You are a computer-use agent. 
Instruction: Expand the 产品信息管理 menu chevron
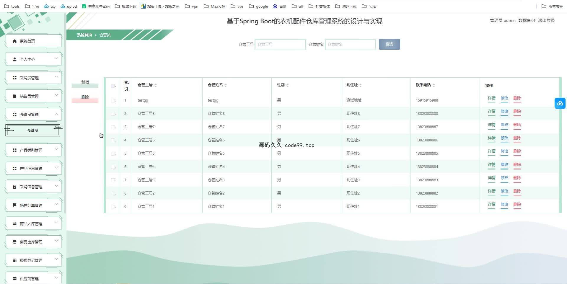tap(56, 168)
